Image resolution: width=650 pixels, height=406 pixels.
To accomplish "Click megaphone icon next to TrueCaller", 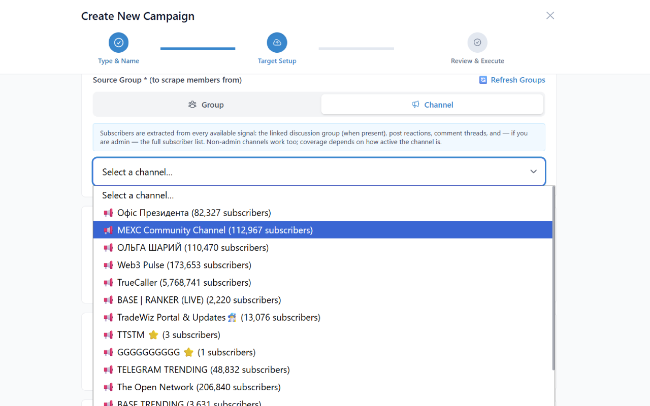I will pos(108,283).
